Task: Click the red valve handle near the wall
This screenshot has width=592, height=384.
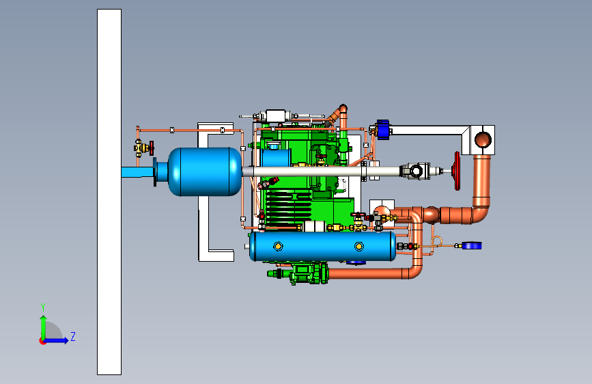Action: pos(152,148)
